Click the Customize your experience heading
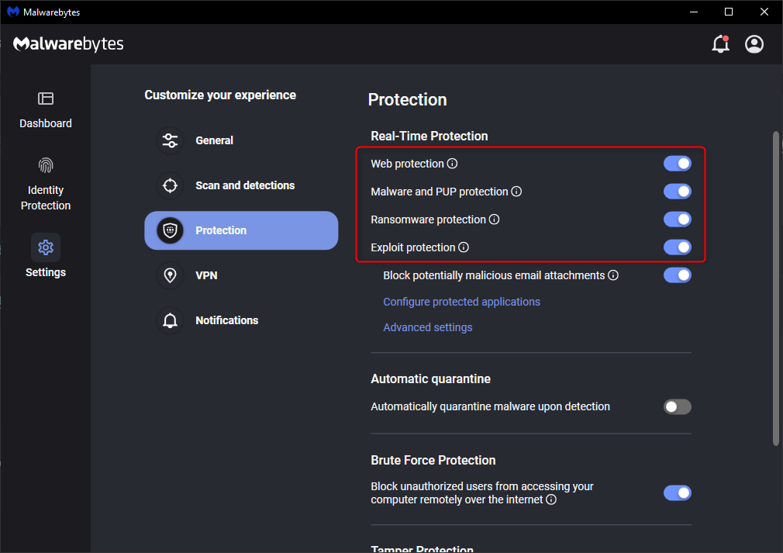Viewport: 783px width, 553px height. click(220, 95)
